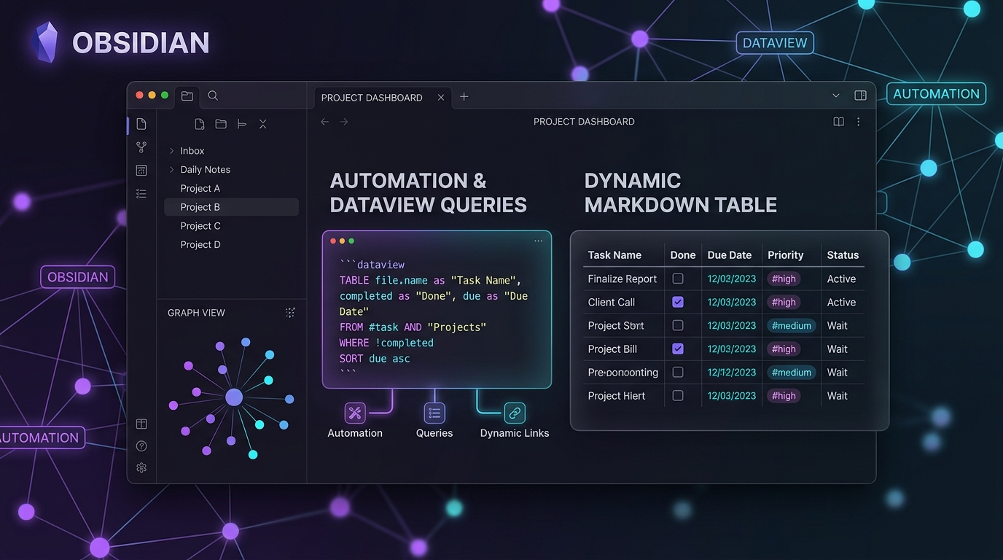Click the Finalize Report task name

click(x=623, y=279)
